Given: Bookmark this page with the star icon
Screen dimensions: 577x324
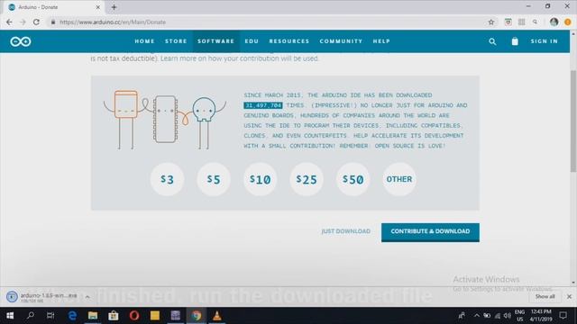Looking at the screenshot, I should (490, 22).
